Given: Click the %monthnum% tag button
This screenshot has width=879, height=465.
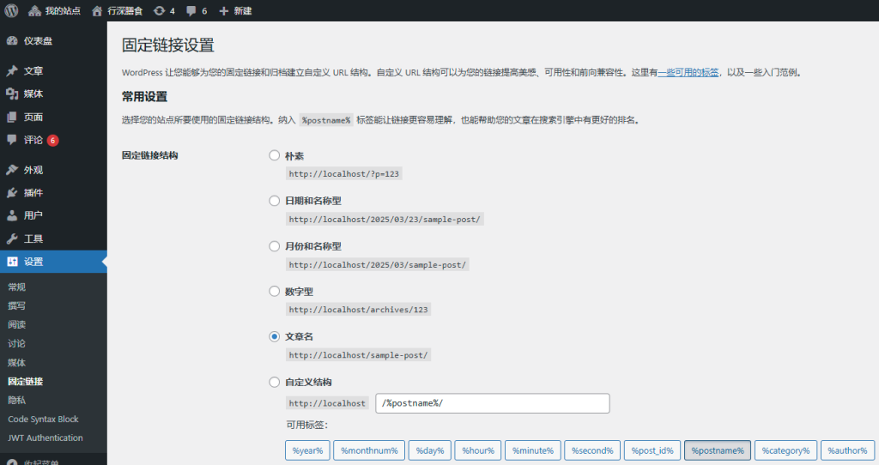Looking at the screenshot, I should click(x=369, y=450).
